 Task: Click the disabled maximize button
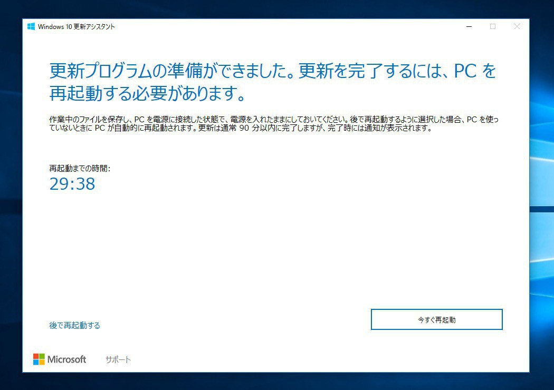pyautogui.click(x=493, y=26)
